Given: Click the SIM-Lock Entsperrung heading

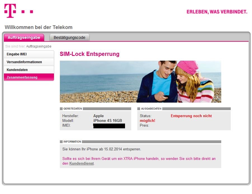Looking at the screenshot, I should point(90,54).
